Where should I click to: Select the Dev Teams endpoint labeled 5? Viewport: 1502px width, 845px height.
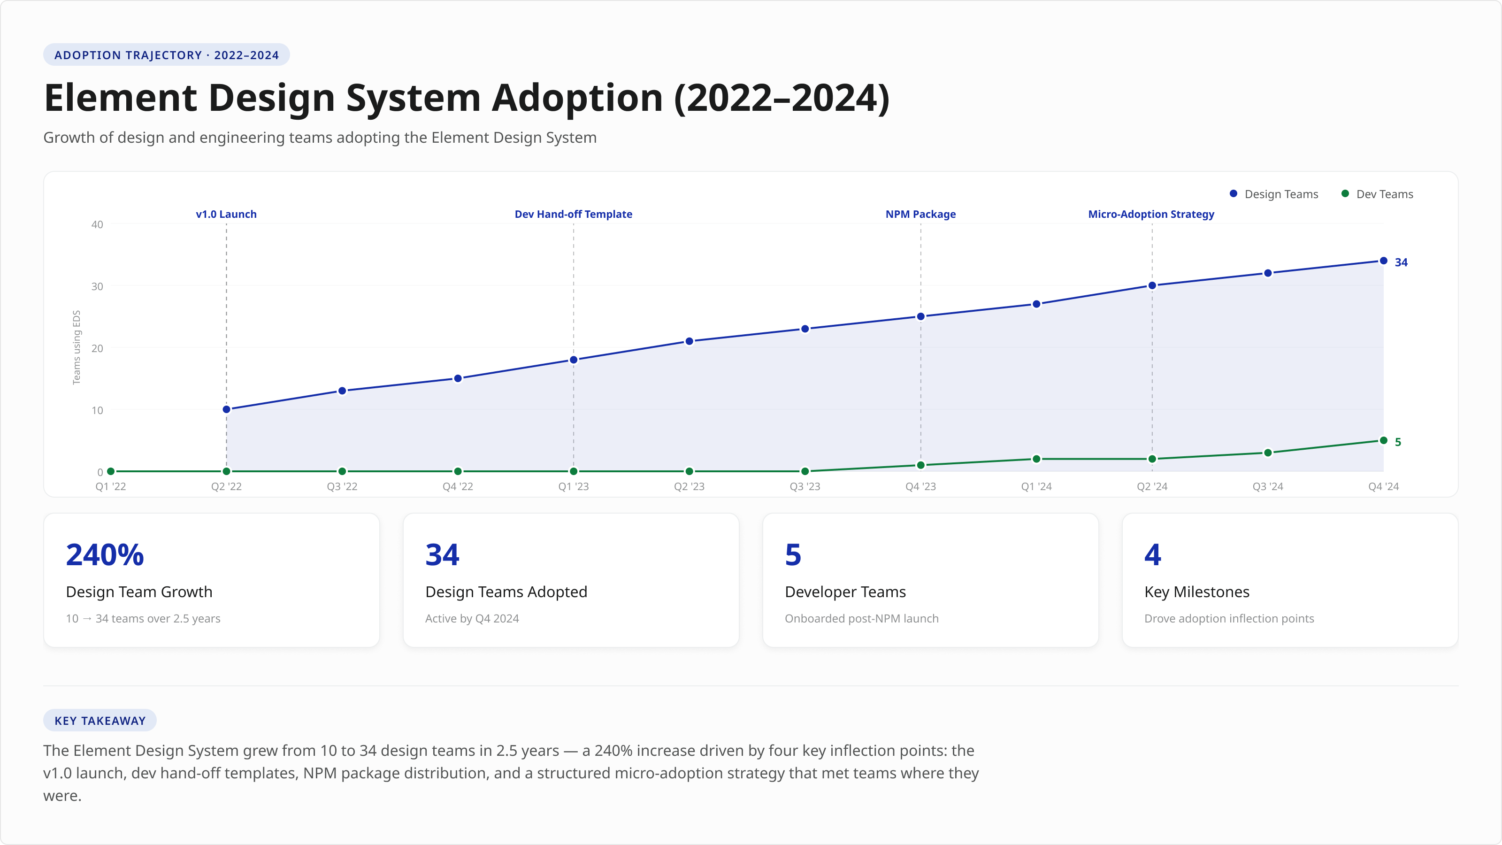click(x=1384, y=440)
